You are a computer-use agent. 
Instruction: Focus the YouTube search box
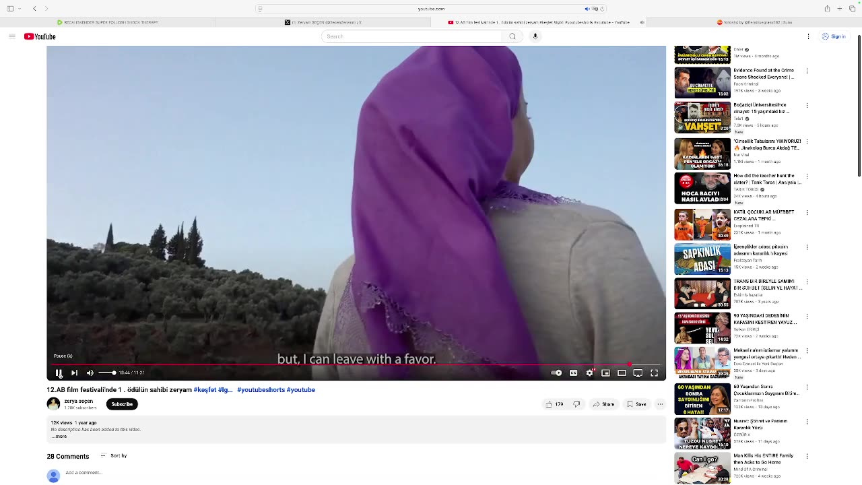412,36
